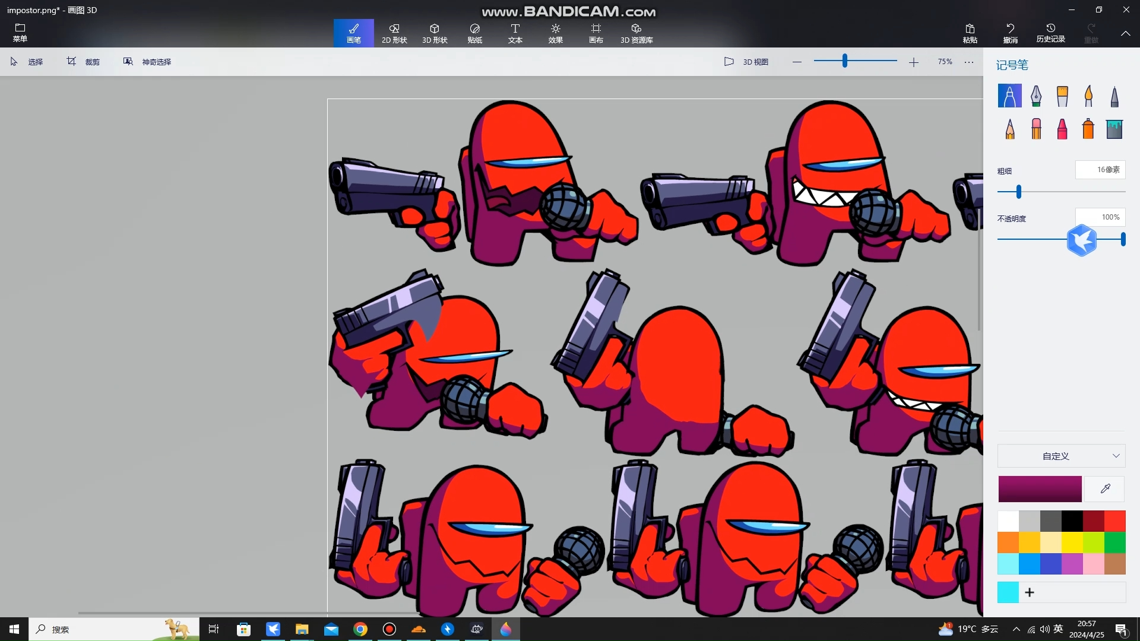Open the 画布 canvas tab
This screenshot has height=641, width=1140.
(x=596, y=33)
